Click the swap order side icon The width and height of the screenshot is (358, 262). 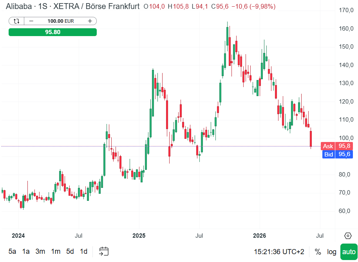pyautogui.click(x=16, y=21)
